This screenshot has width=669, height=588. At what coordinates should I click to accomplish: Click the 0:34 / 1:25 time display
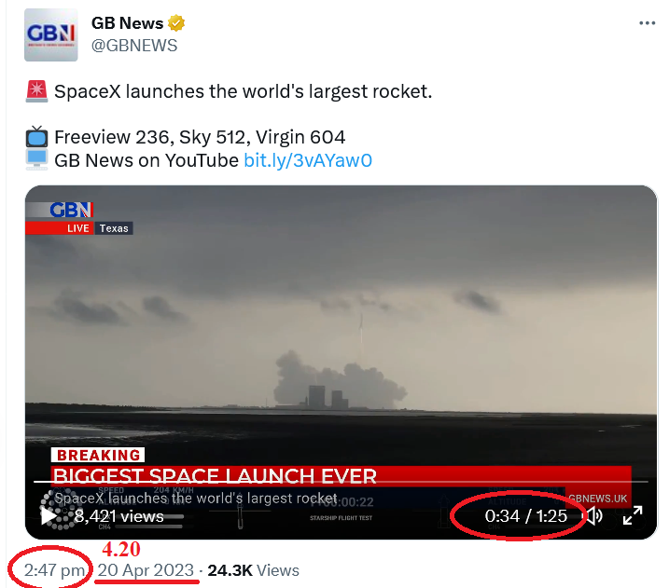pyautogui.click(x=525, y=515)
